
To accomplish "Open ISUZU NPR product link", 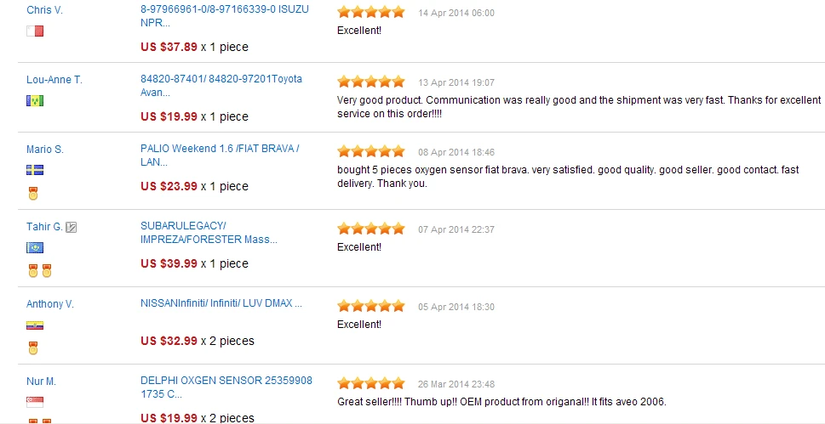I will pyautogui.click(x=225, y=16).
